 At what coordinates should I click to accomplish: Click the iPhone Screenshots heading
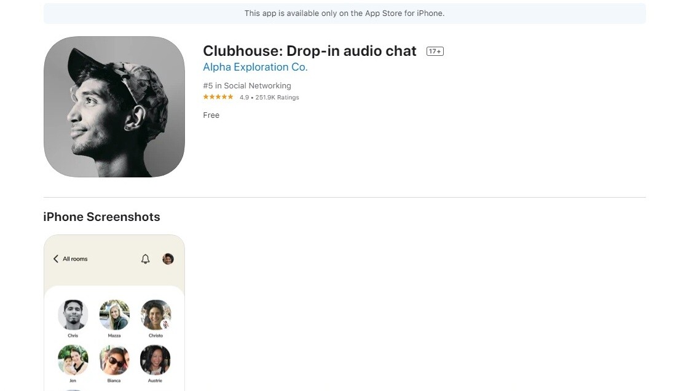point(101,217)
